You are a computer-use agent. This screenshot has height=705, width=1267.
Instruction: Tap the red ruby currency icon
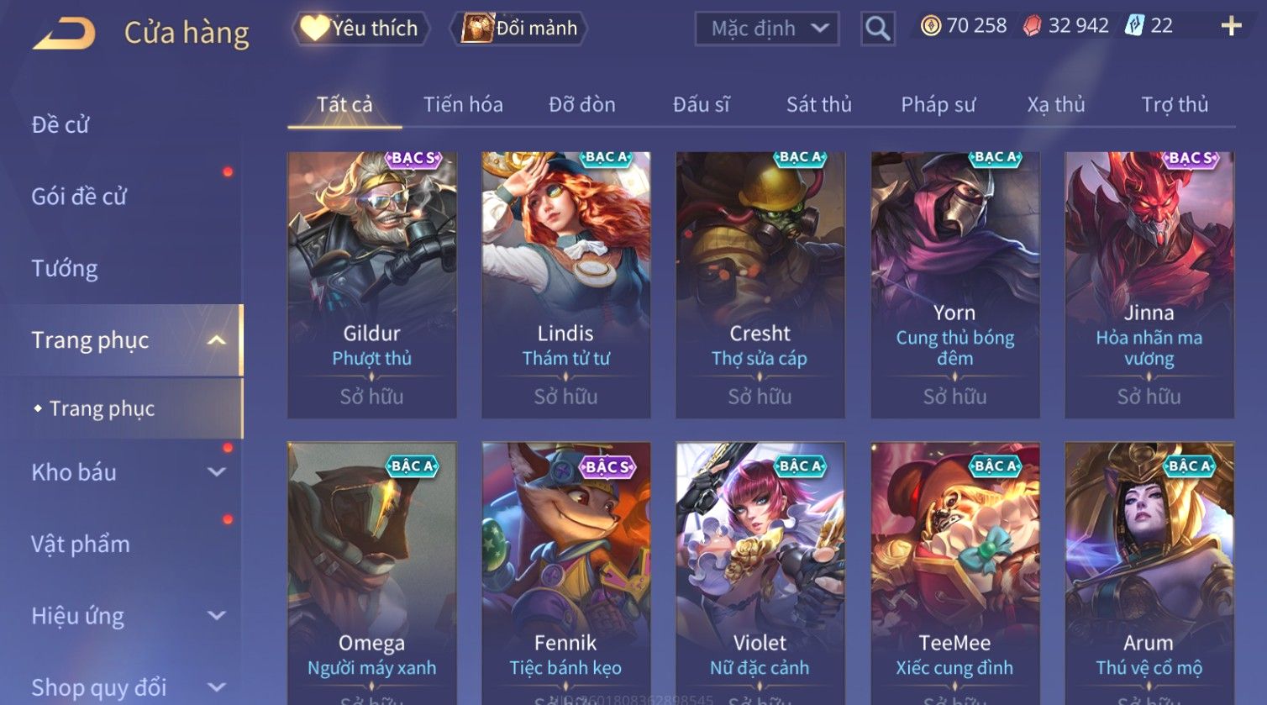click(1032, 26)
